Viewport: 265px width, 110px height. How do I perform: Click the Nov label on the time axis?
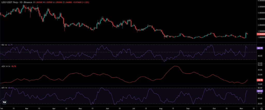241,108
